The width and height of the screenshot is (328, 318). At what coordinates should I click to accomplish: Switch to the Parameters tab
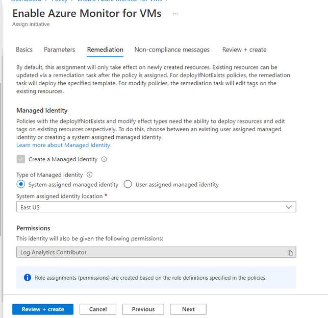click(59, 50)
